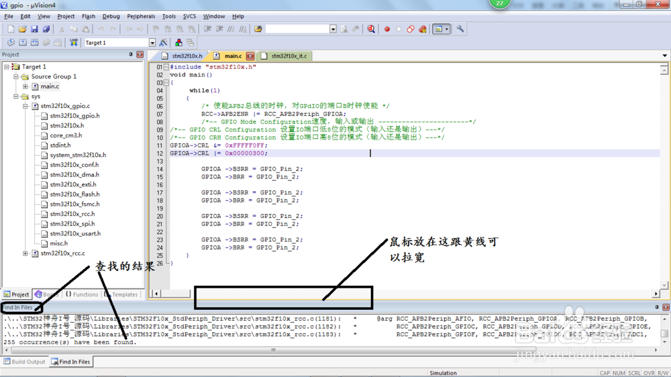671x377 pixels.
Task: Collapse the Source Group 1 folder
Action: [x=16, y=76]
